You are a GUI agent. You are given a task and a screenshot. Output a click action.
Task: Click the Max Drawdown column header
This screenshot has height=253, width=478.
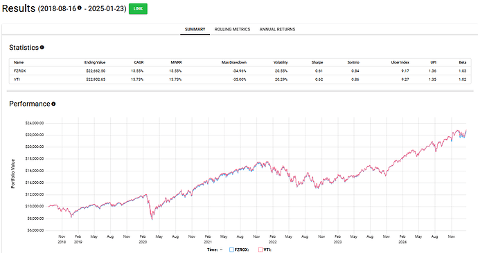(234, 62)
